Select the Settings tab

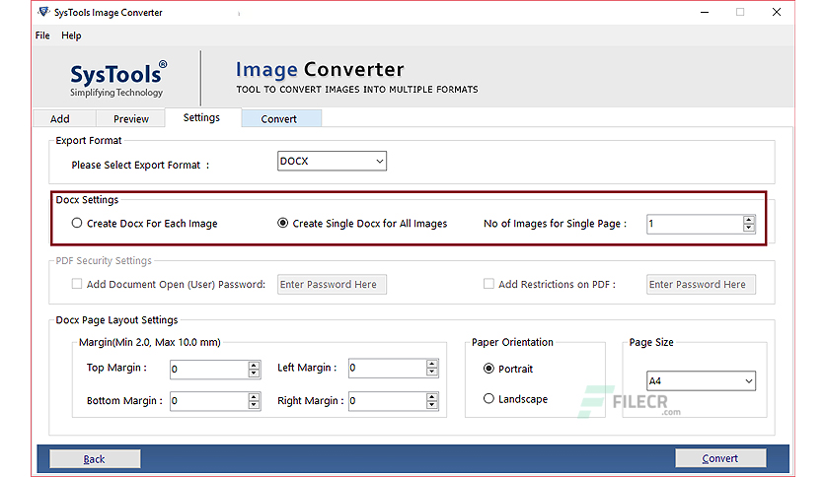click(203, 117)
